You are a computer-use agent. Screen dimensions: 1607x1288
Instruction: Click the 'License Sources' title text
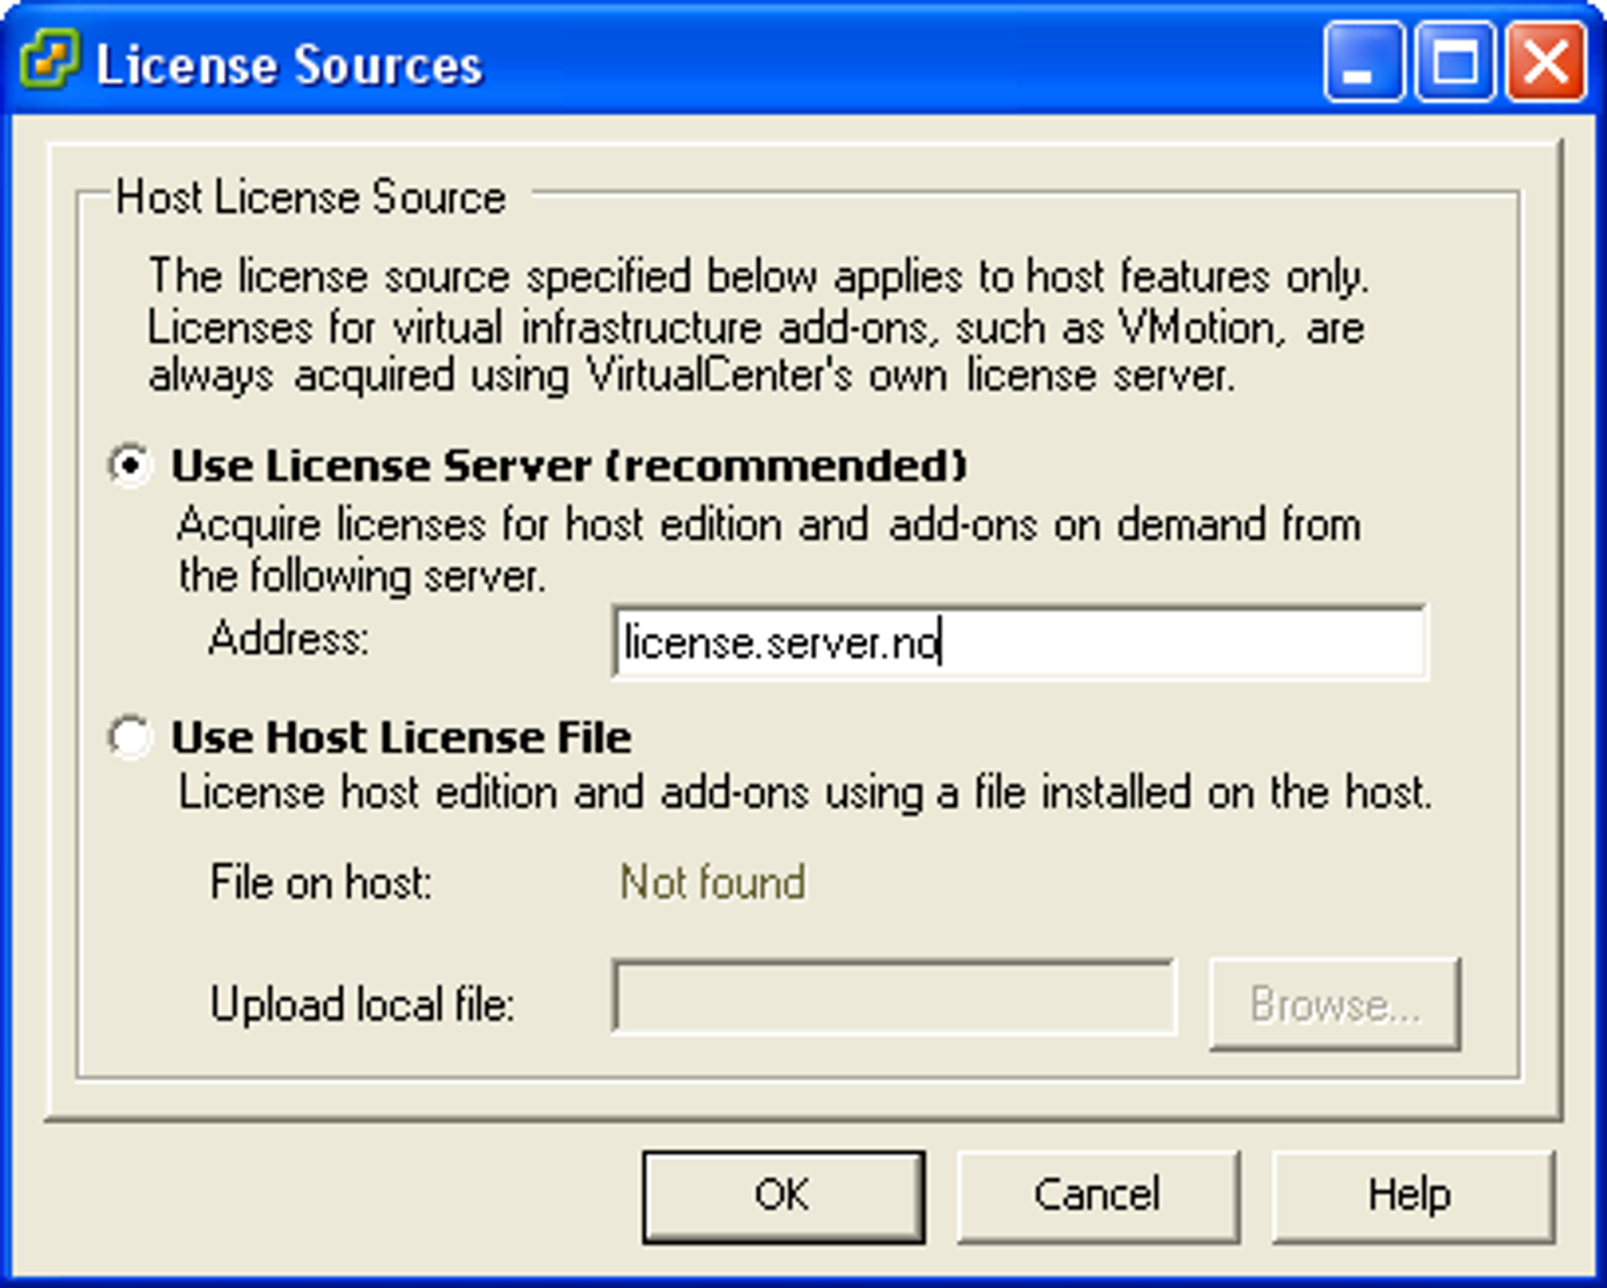click(289, 64)
